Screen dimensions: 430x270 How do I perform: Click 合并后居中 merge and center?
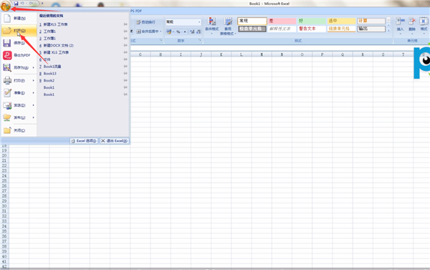click(147, 32)
